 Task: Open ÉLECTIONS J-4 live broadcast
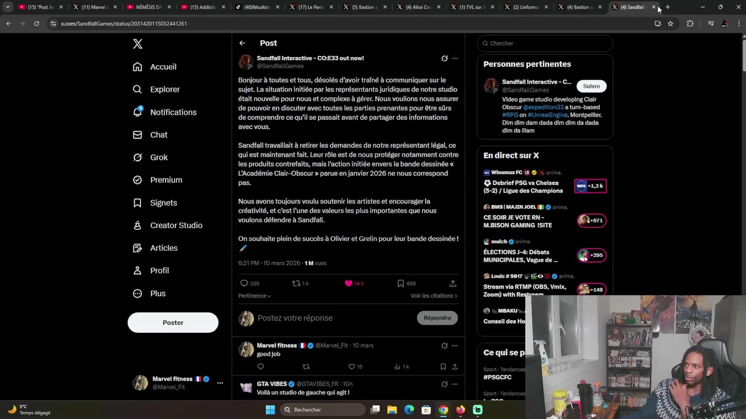pos(545,252)
